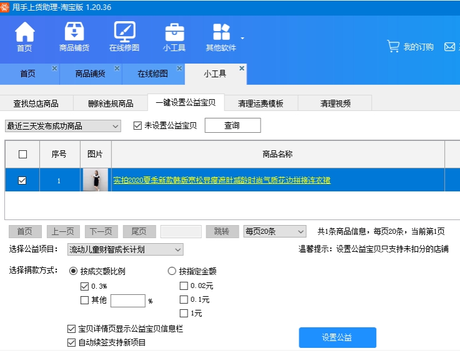Click the product thumbnail in row 1
Screen dimensions: 460x351
pos(96,180)
